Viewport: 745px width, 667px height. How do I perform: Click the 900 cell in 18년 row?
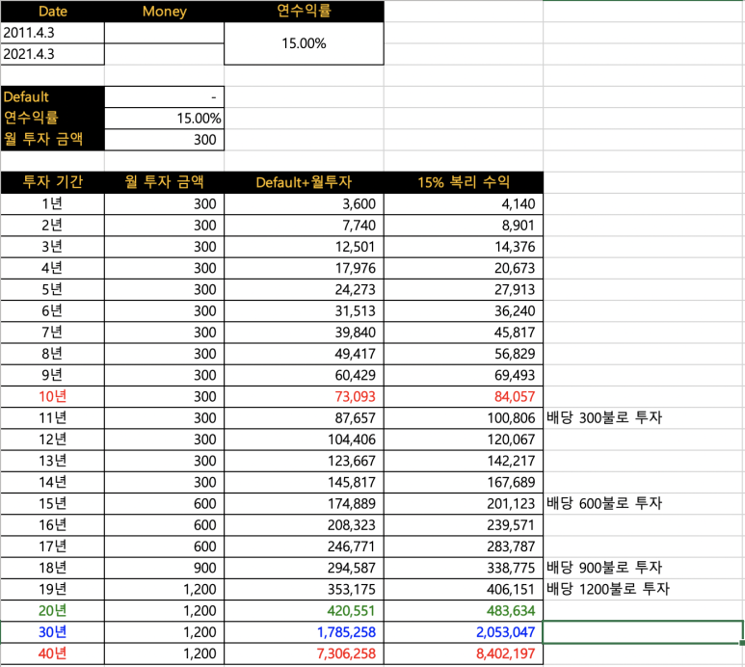[x=164, y=567]
